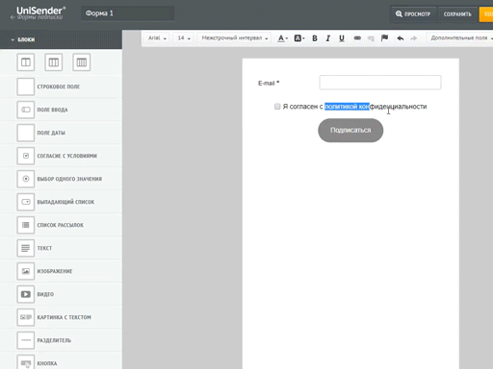Add the Поле ввода block icon
This screenshot has width=493, height=369.
26,110
